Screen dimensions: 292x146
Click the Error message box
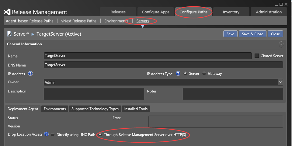click(216, 122)
